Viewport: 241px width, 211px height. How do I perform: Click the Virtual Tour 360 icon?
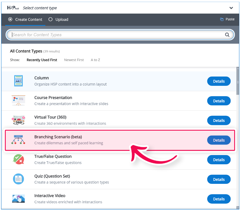(x=18, y=120)
